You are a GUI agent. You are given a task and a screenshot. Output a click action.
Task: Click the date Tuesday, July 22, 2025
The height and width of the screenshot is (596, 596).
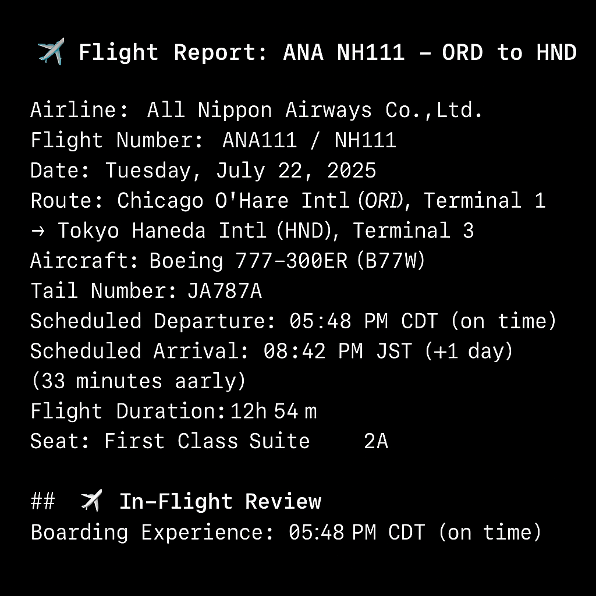[240, 171]
